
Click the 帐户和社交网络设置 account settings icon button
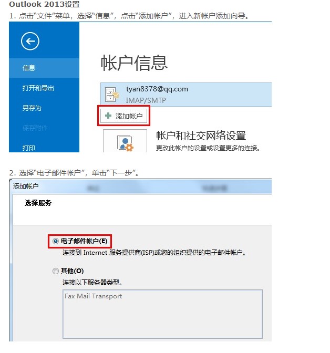[125, 141]
